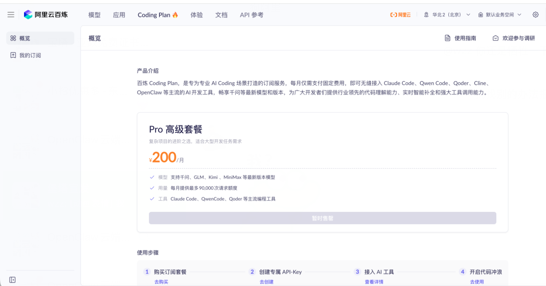Click the 阿里云 orange logo icon
The image size is (546, 286).
(x=400, y=15)
